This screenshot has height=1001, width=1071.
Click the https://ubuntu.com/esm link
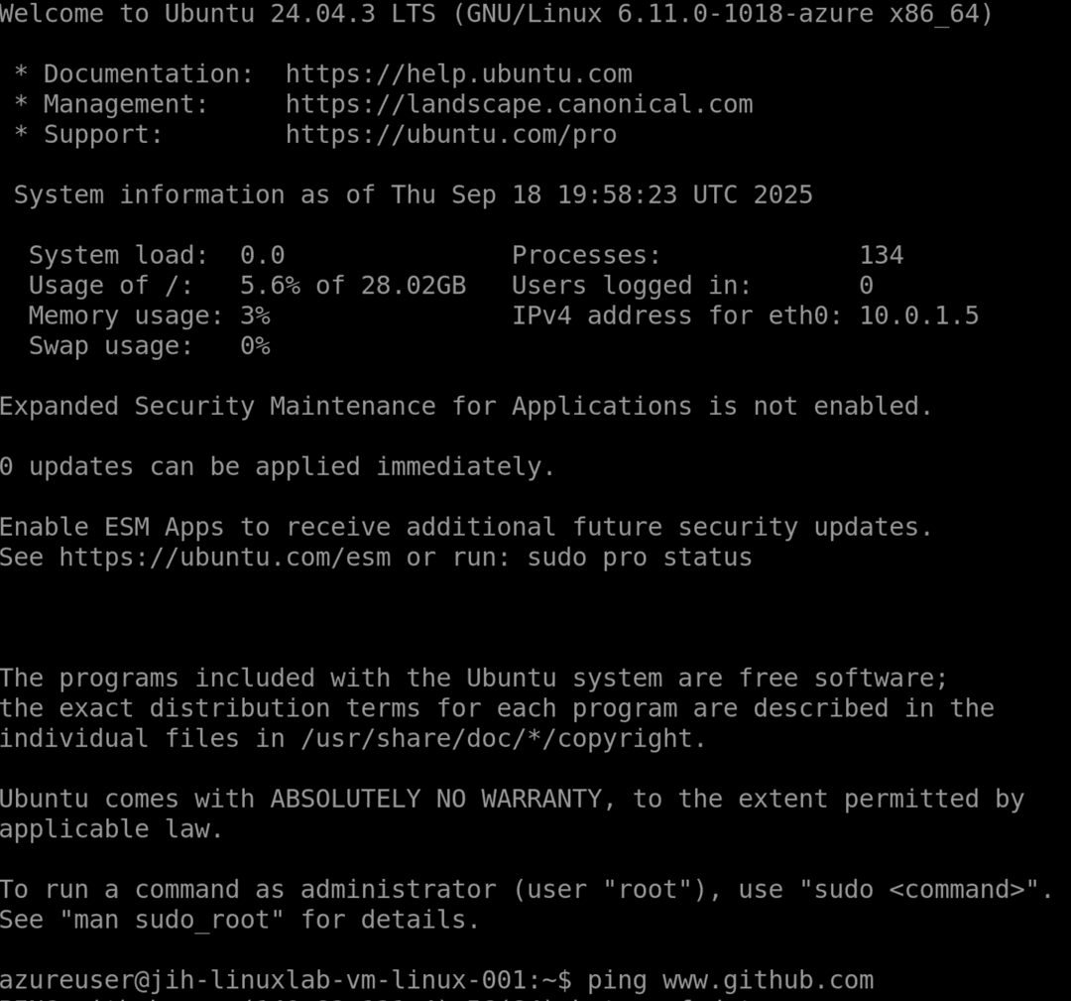pos(224,558)
